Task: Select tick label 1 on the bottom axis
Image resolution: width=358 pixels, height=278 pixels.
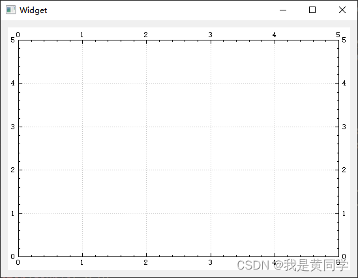Action: 82,262
